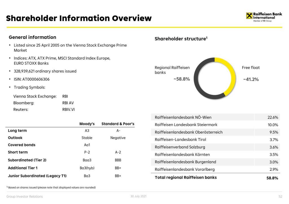Click the Standard & Poor's column header

[118, 124]
